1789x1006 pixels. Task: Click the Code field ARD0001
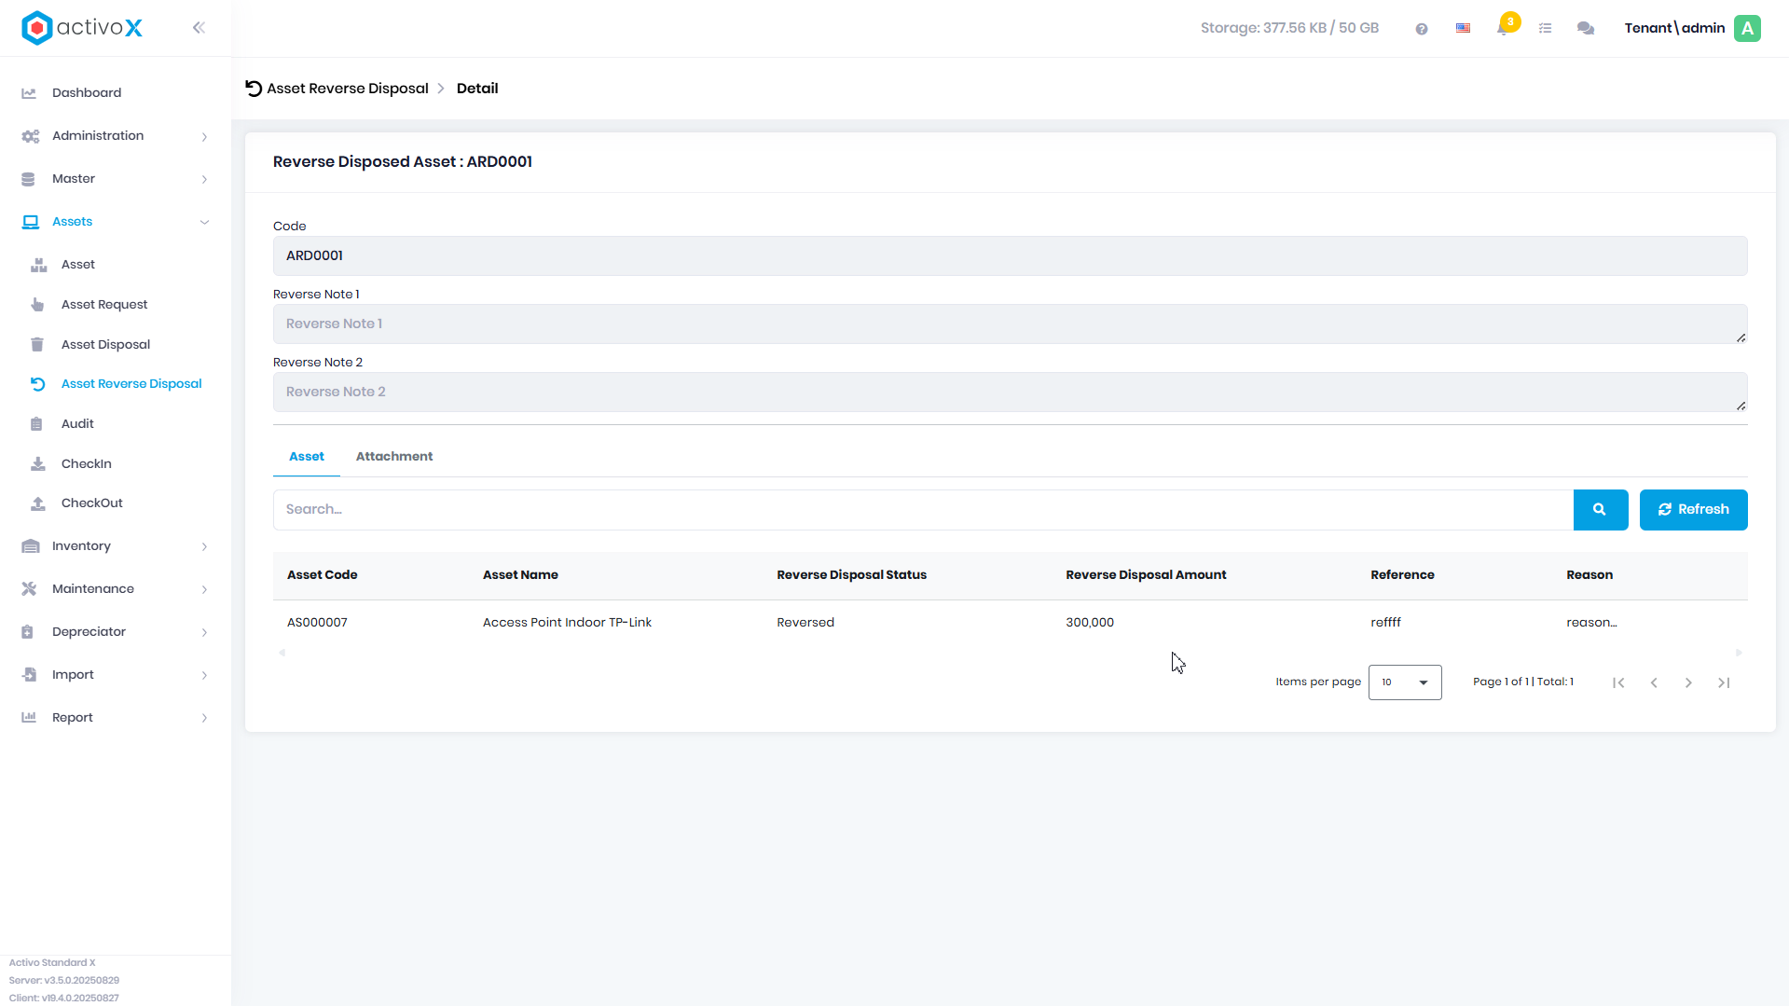[x=1010, y=256]
